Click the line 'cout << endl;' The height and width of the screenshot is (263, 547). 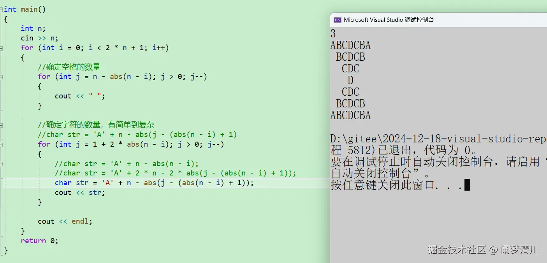[65, 221]
